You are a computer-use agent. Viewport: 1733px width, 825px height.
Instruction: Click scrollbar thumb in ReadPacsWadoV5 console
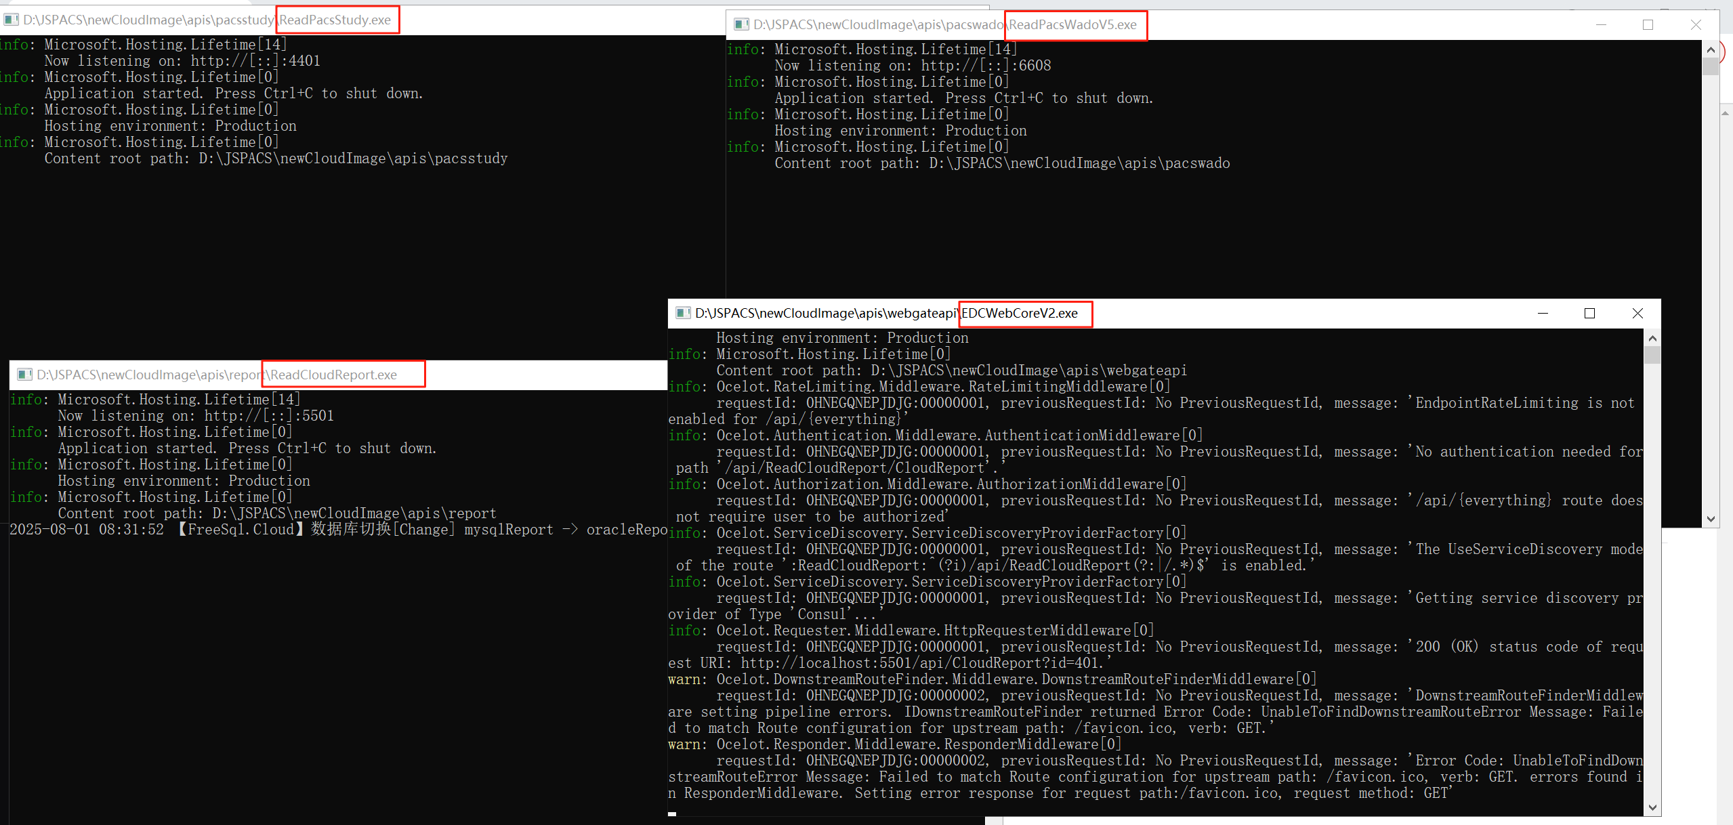[x=1710, y=66]
